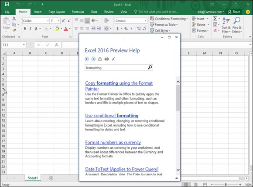Screen dimensions: 253x187
Task: Click the Fill Color bucket swatch
Action: pyautogui.click(x=57, y=29)
